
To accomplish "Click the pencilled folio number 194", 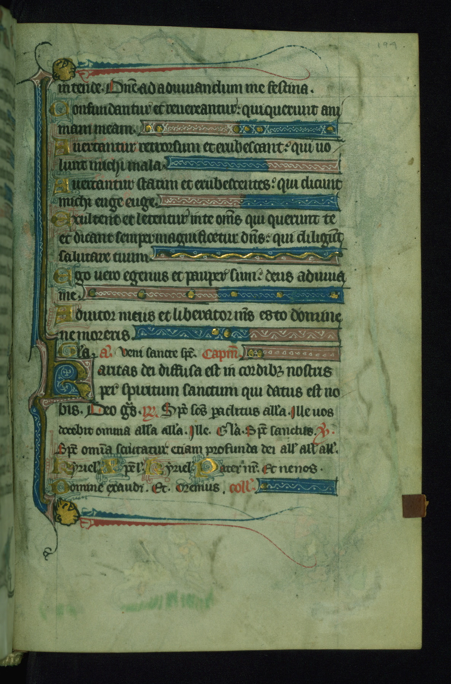I will [387, 46].
